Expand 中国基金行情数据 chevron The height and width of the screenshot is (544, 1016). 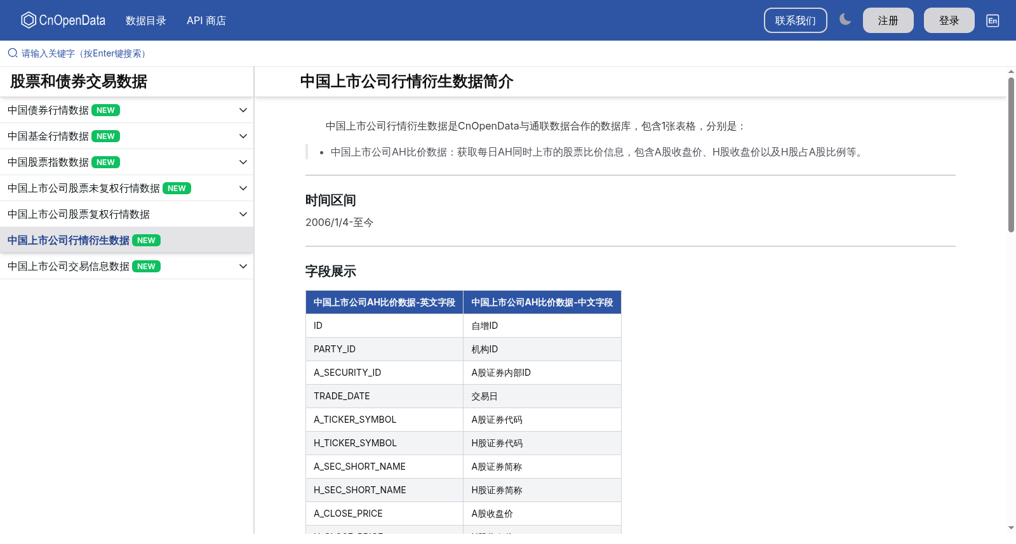click(x=243, y=136)
